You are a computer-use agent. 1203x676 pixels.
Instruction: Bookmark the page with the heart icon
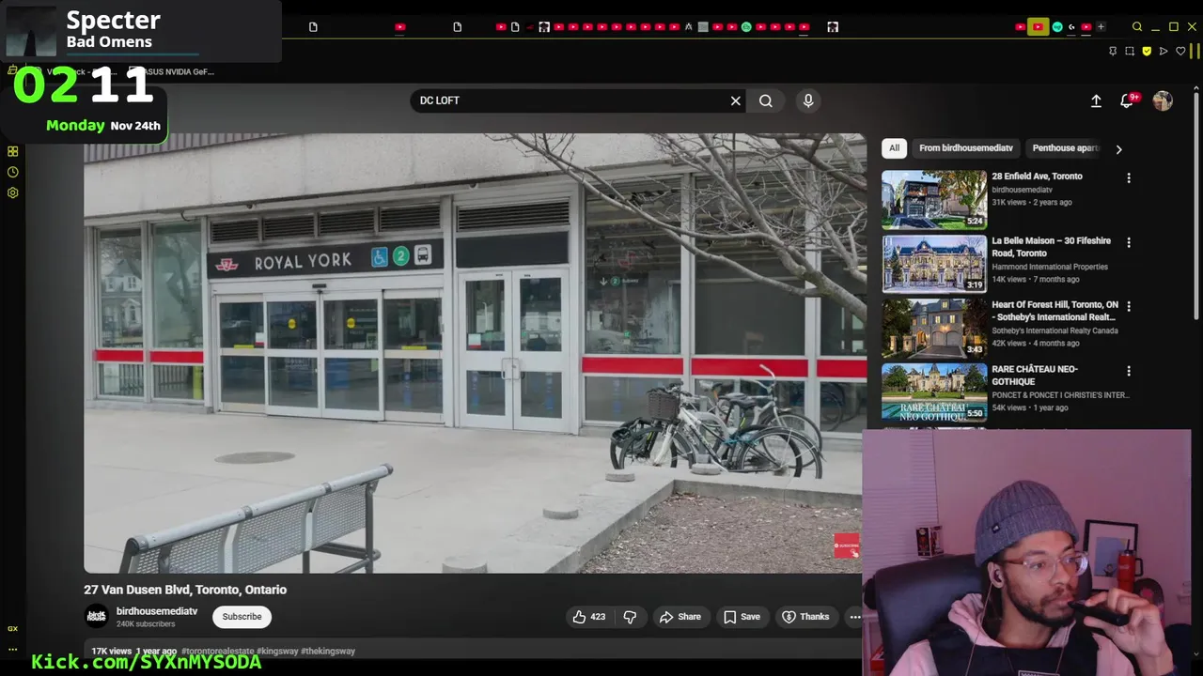tap(1181, 51)
